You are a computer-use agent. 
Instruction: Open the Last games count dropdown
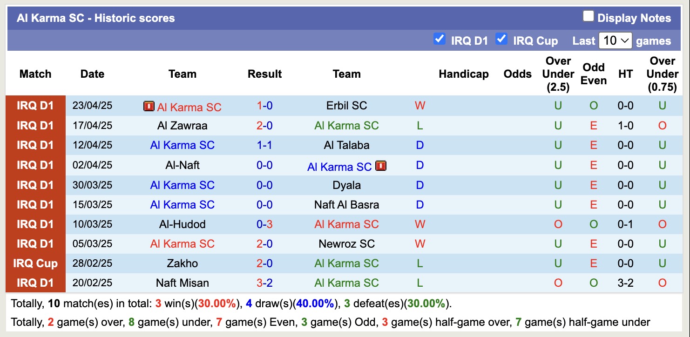tap(615, 40)
